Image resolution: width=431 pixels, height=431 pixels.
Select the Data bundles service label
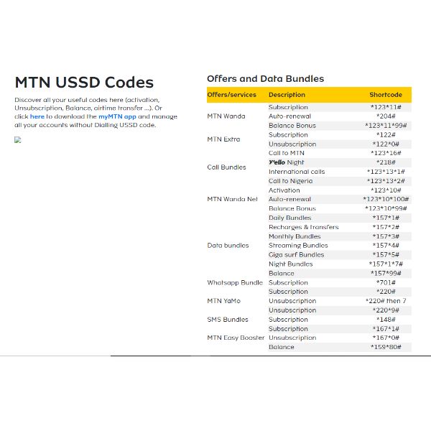click(227, 245)
